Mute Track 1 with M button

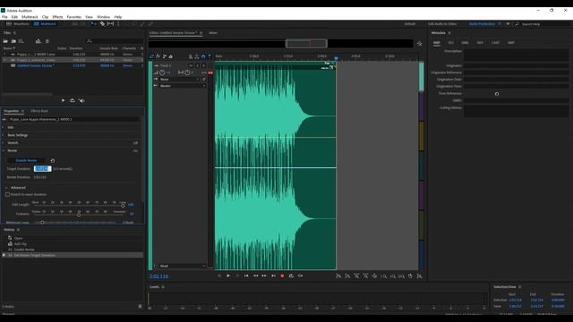pyautogui.click(x=191, y=65)
